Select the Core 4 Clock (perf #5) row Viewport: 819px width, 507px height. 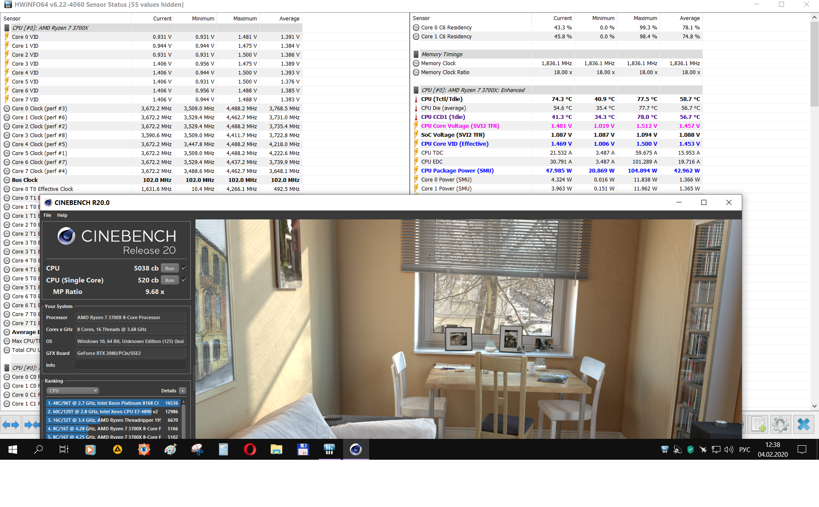152,144
